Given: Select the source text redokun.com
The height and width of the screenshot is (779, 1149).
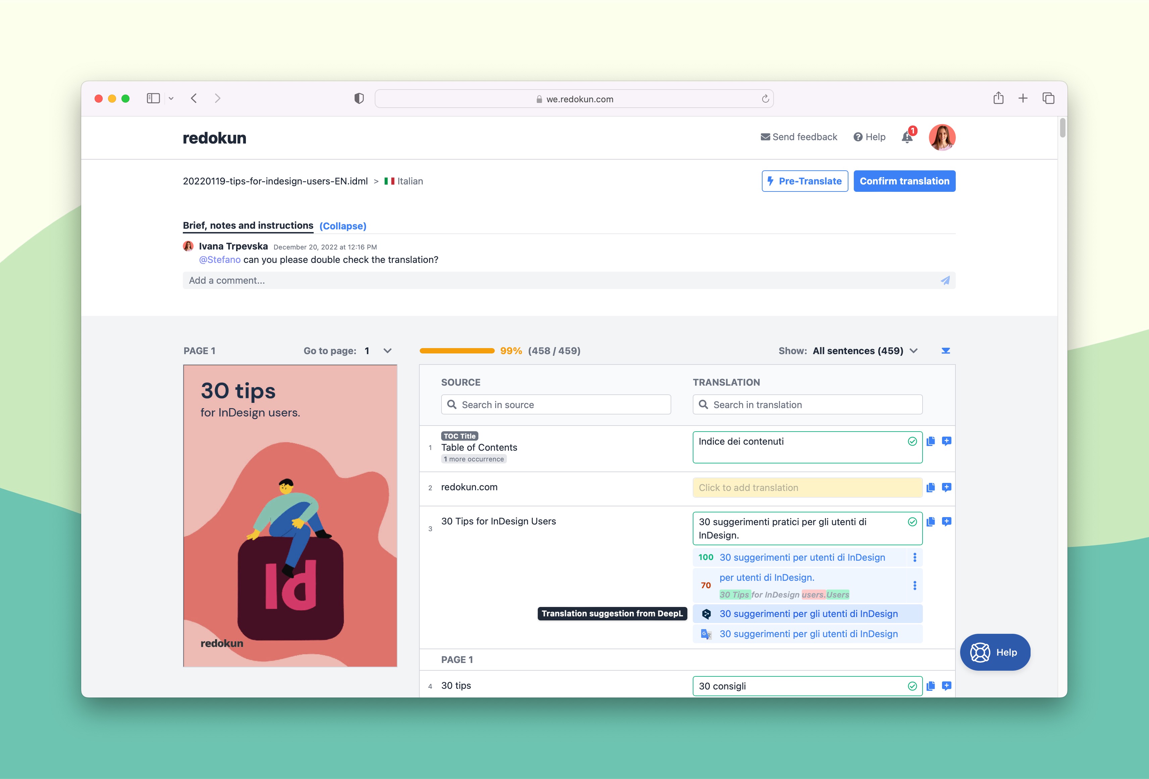Looking at the screenshot, I should [469, 487].
